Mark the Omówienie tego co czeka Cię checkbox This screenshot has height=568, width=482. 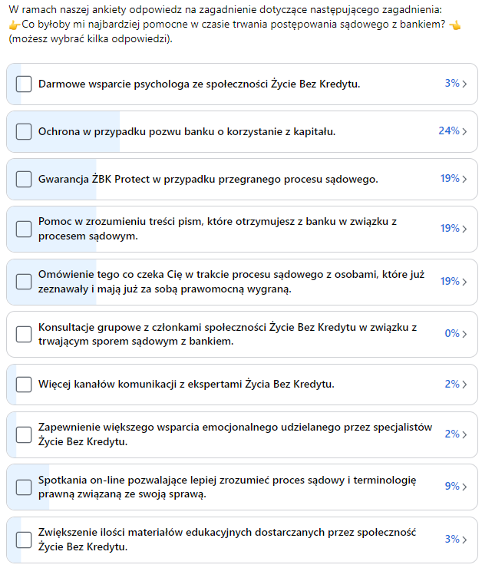click(24, 282)
